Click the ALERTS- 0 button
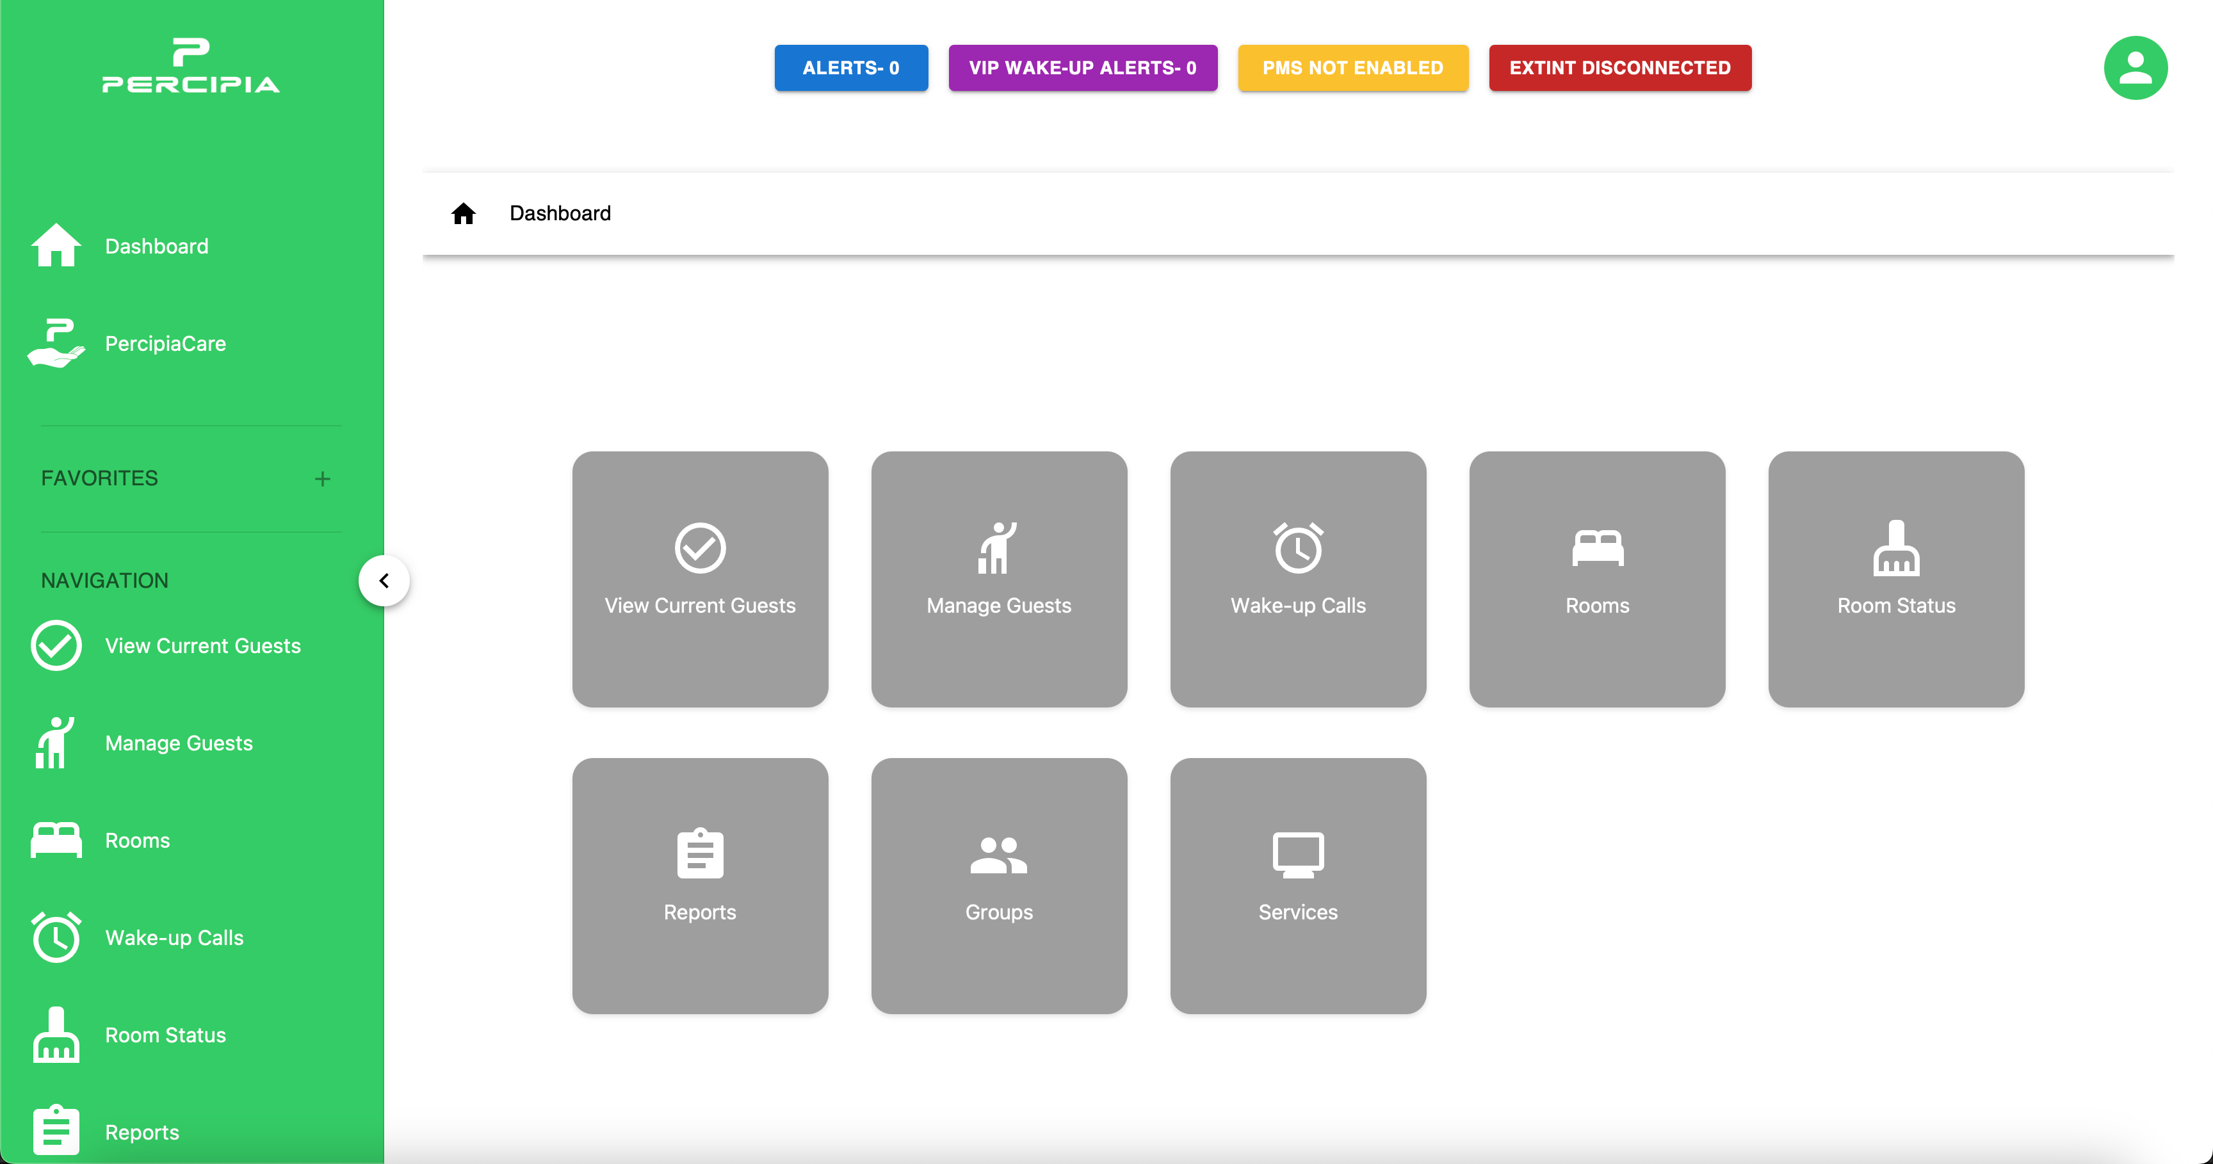Screen dimensions: 2213x1164 [x=850, y=68]
